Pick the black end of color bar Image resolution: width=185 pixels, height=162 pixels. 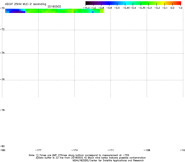(87, 3)
